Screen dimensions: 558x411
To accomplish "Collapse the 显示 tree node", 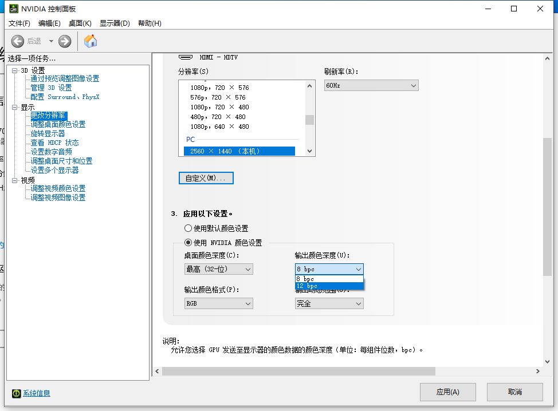I will point(14,107).
